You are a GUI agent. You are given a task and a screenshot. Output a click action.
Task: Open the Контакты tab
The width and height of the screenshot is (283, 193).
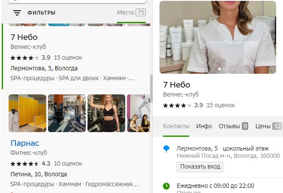(176, 126)
